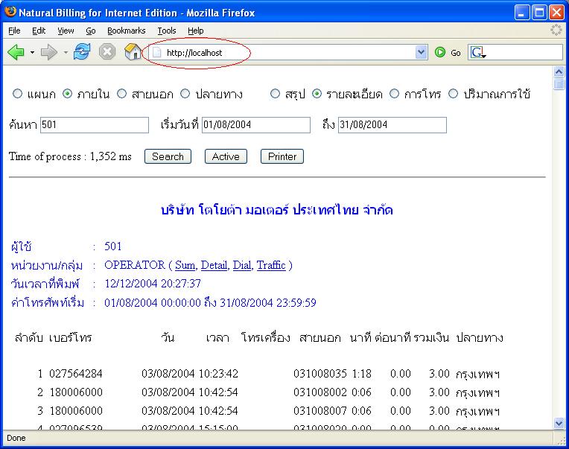Click the http://localhost address field

pyautogui.click(x=288, y=53)
